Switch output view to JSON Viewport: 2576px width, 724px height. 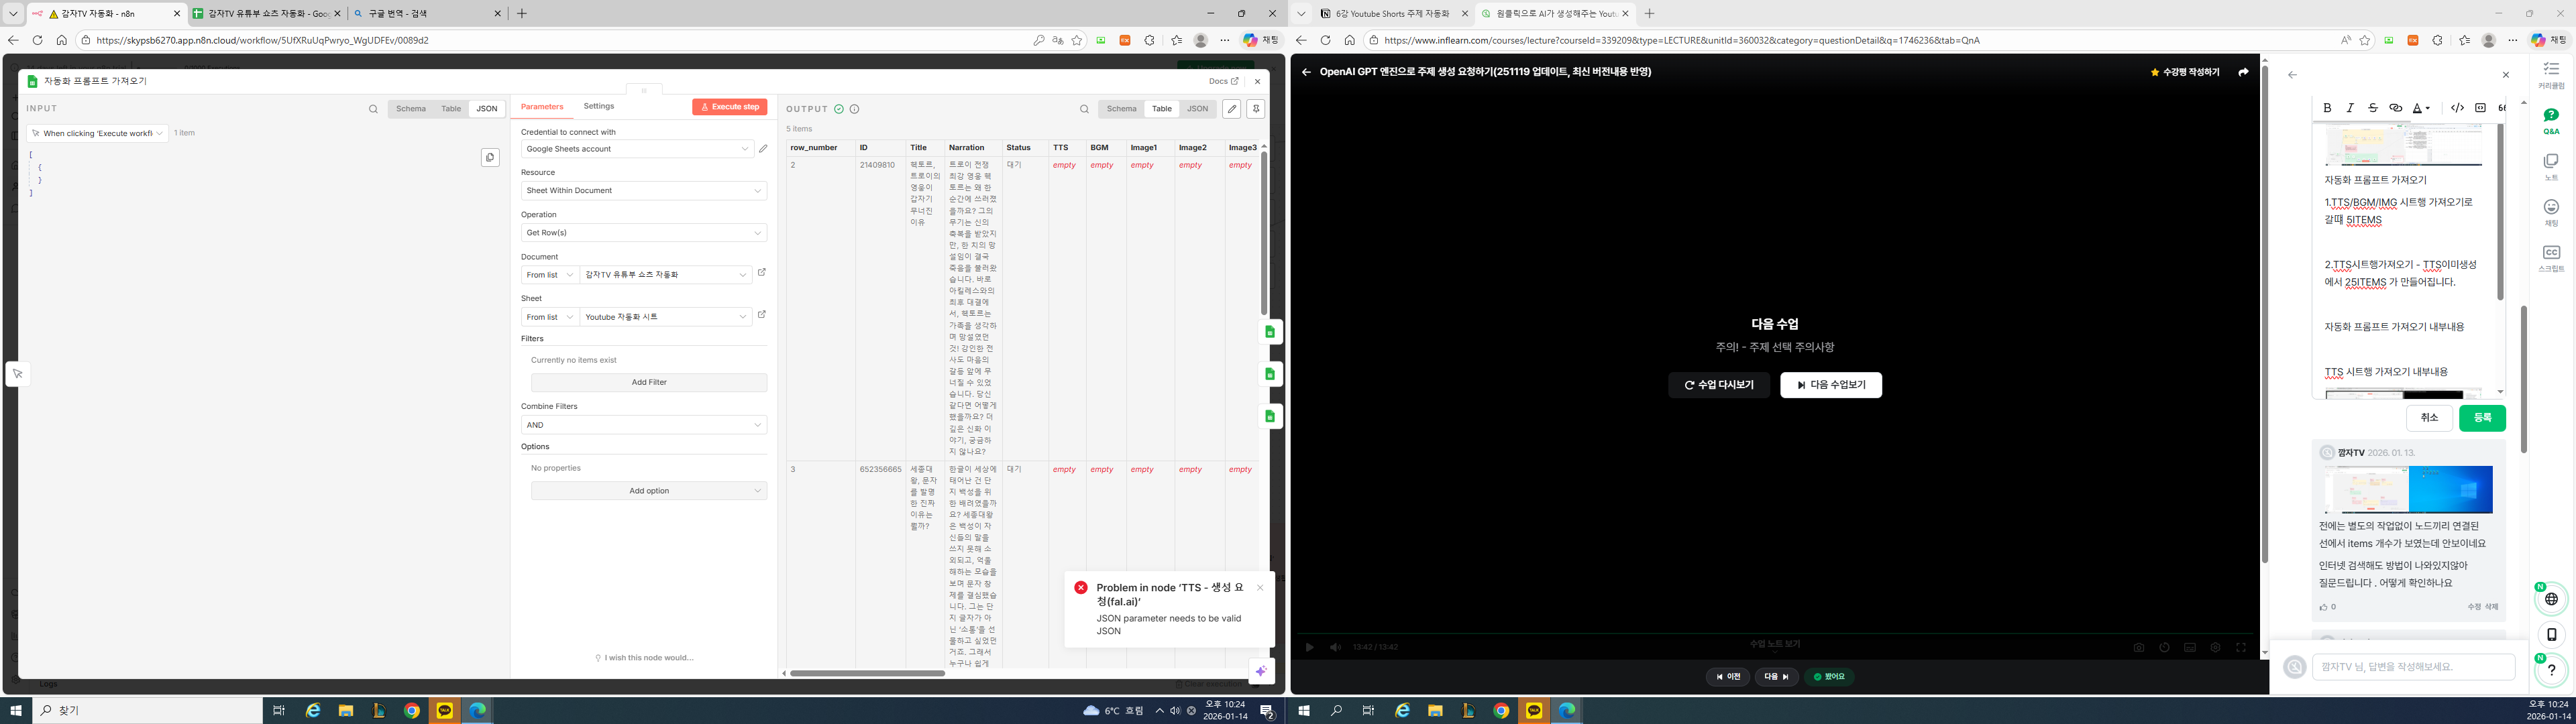[x=1196, y=109]
